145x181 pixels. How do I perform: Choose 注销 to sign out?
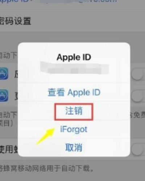click(x=74, y=111)
